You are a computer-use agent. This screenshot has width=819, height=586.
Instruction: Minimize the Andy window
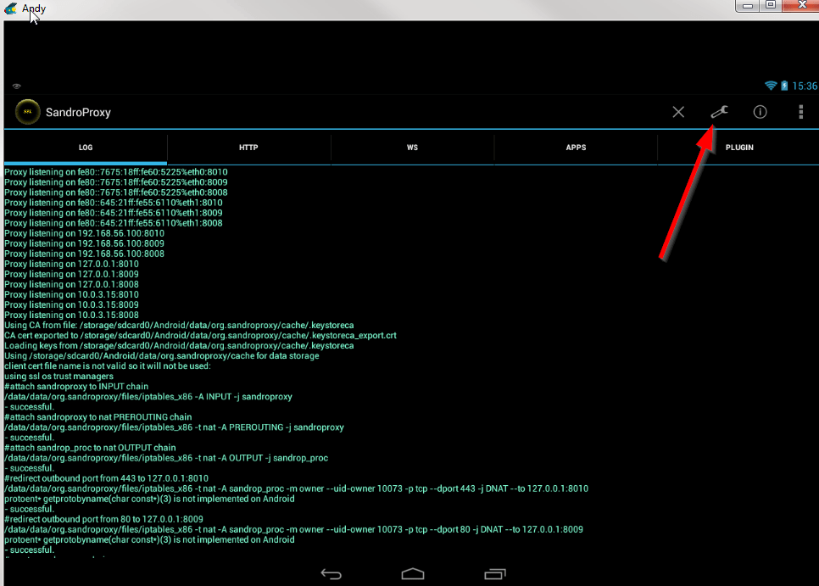(x=748, y=6)
